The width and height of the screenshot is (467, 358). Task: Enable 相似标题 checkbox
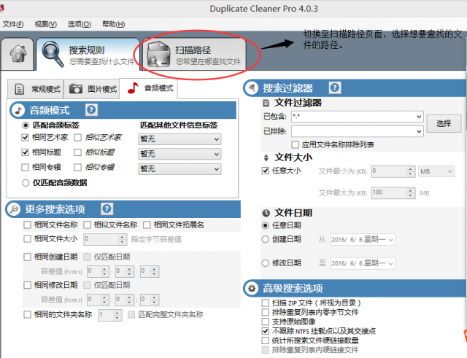(78, 152)
